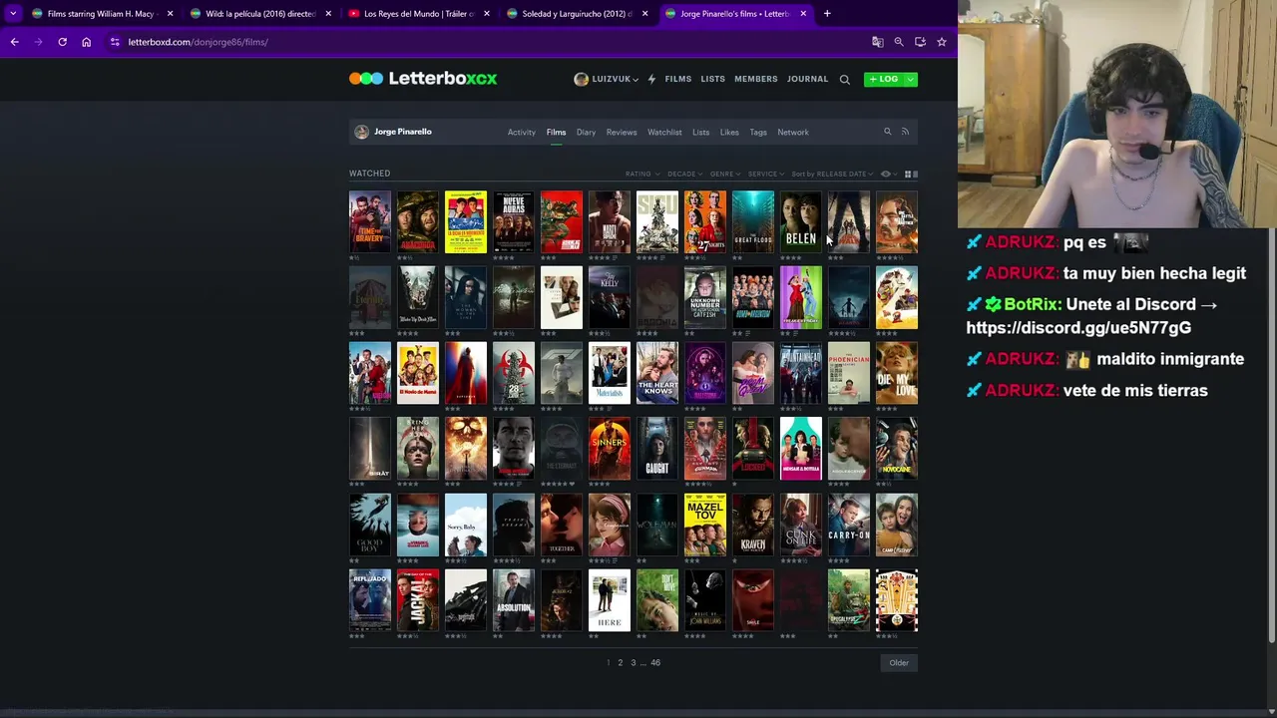This screenshot has height=718, width=1277.
Task: Expand the DECADE filter dropdown
Action: tap(684, 174)
